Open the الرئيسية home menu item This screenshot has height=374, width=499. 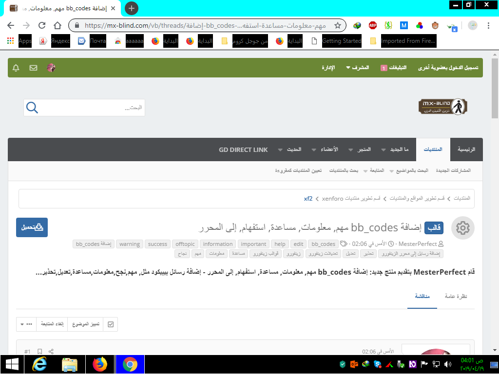click(466, 150)
